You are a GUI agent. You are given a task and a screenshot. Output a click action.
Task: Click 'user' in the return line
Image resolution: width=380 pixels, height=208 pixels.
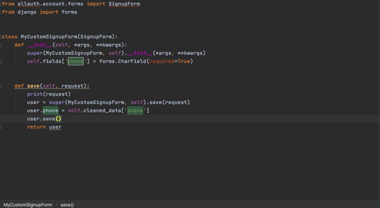(55, 127)
